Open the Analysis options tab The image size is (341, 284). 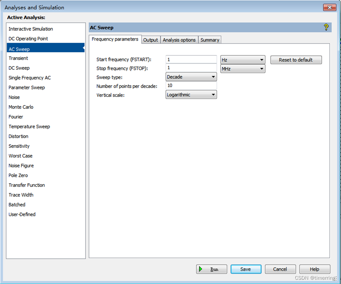[179, 40]
